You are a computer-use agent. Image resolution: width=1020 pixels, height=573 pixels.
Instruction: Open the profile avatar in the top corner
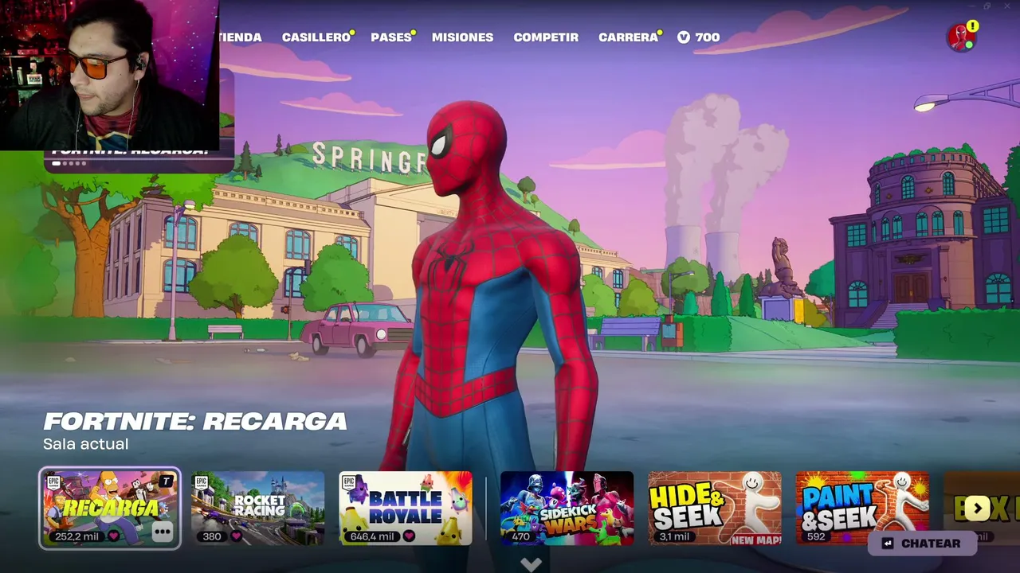(960, 37)
